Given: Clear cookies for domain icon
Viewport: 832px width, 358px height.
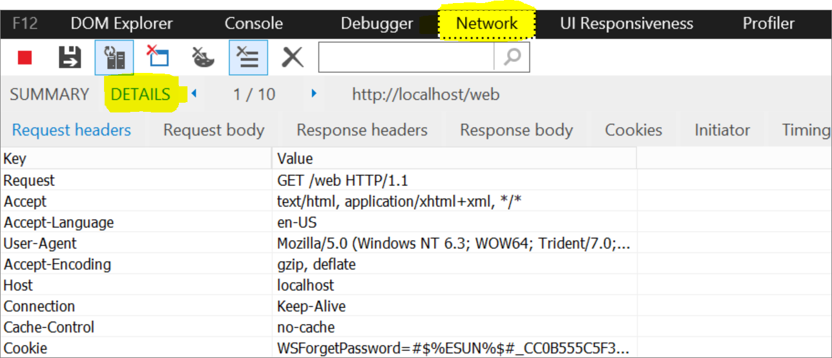Looking at the screenshot, I should pyautogui.click(x=203, y=57).
